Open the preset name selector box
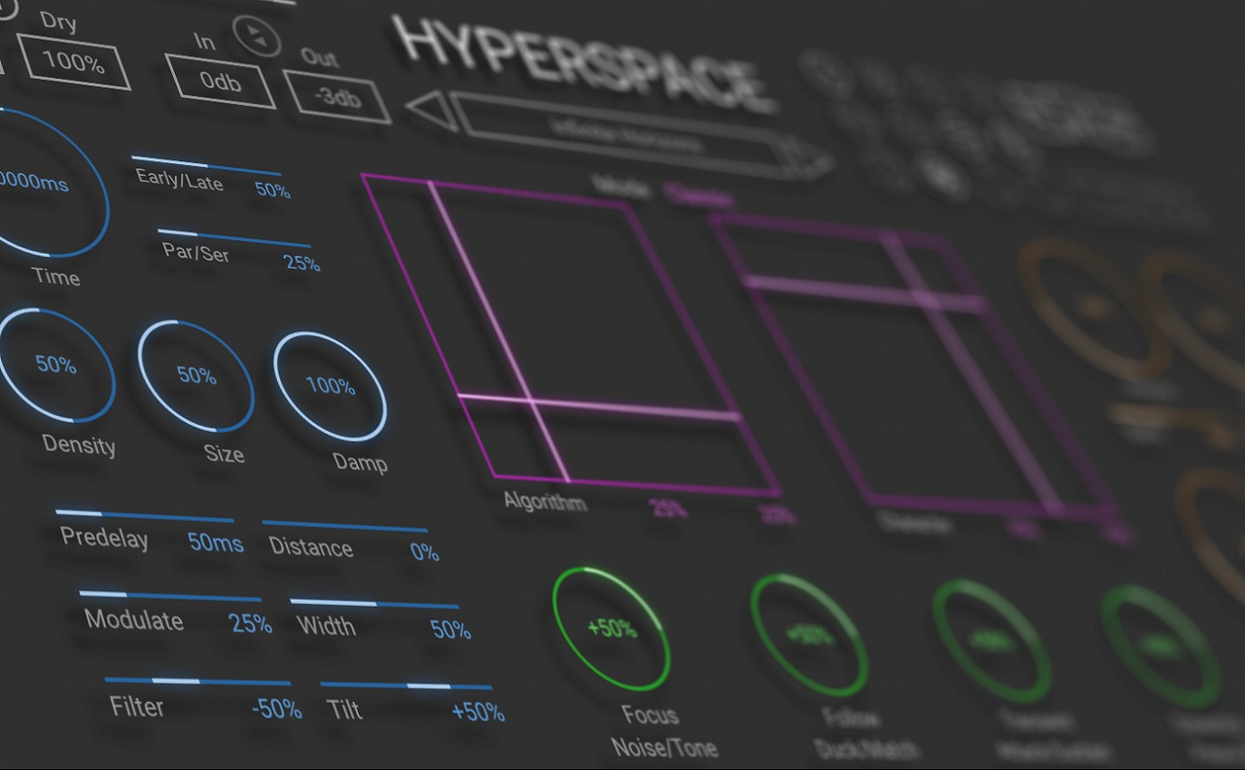 coord(624,134)
